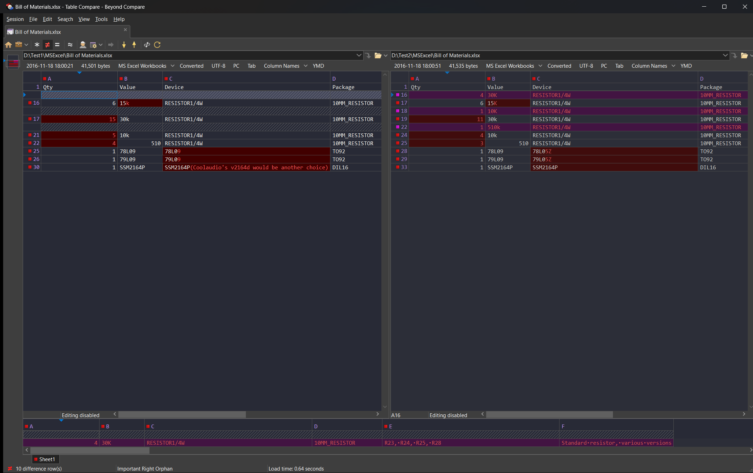
Task: Click left pane column C header
Action: click(247, 79)
